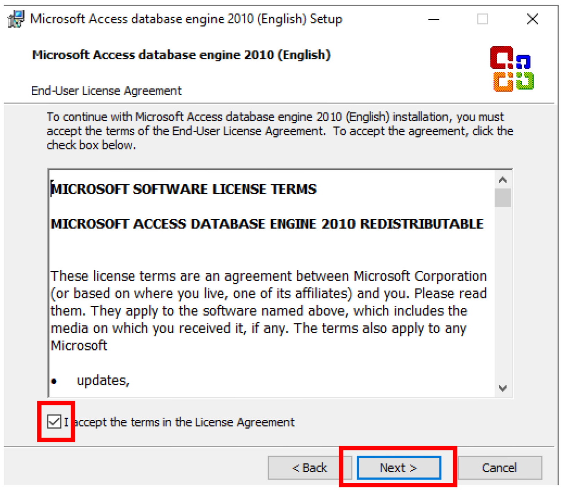Close the Setup dialog with the X
Screen dimensions: 561x490
532,19
